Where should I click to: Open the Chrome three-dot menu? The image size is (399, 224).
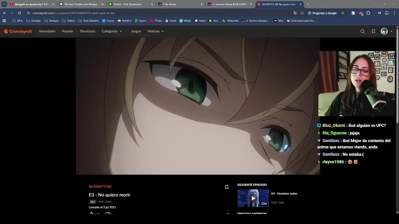point(395,13)
